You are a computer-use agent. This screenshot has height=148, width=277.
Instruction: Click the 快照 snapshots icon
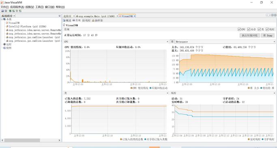pyautogui.click(x=4, y=48)
